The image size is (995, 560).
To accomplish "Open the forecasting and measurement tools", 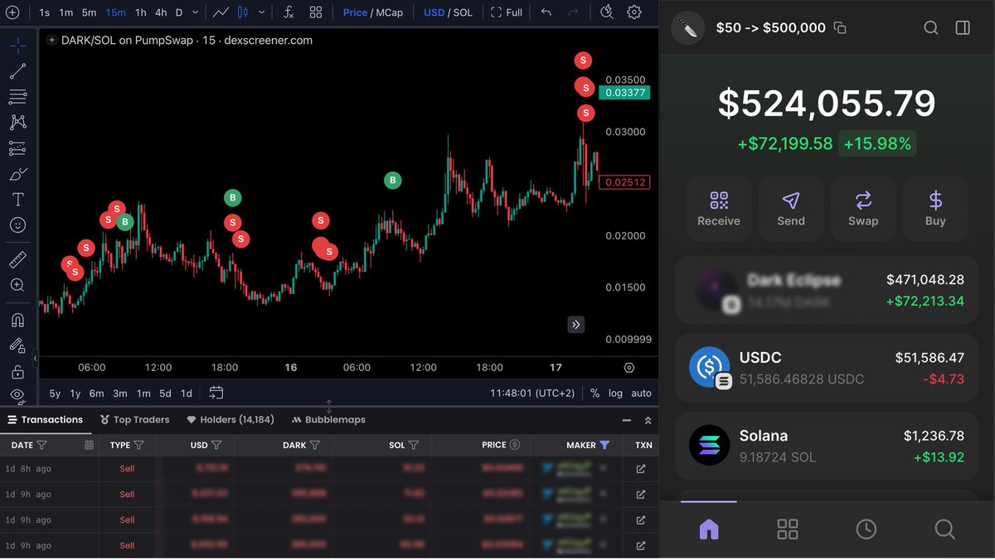I will click(17, 148).
